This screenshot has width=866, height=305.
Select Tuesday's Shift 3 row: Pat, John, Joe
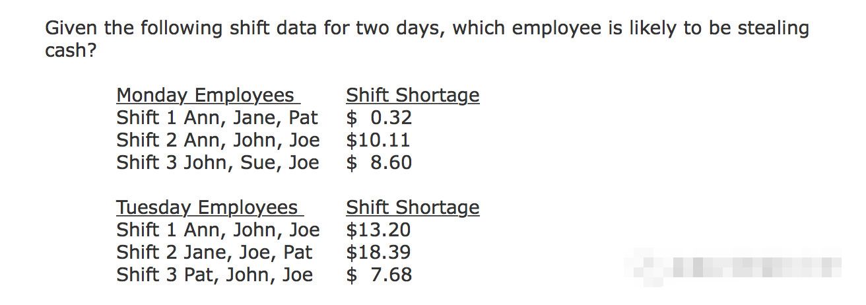[215, 275]
